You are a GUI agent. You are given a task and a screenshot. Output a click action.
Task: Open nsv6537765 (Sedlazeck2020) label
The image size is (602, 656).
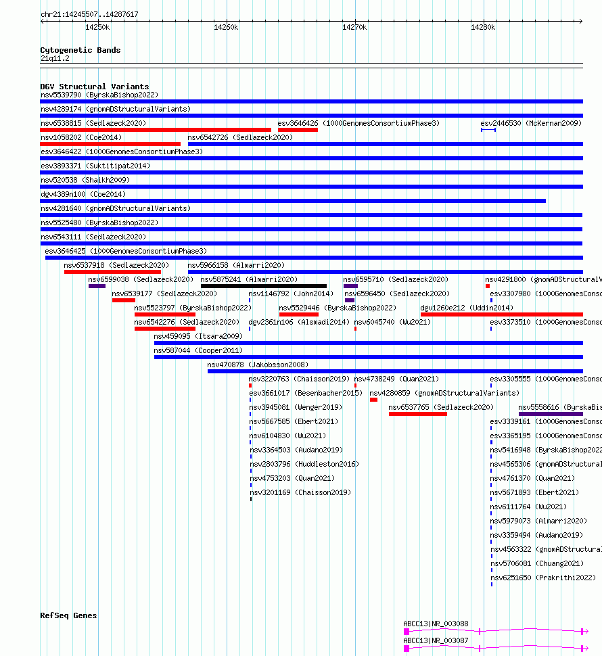[441, 408]
